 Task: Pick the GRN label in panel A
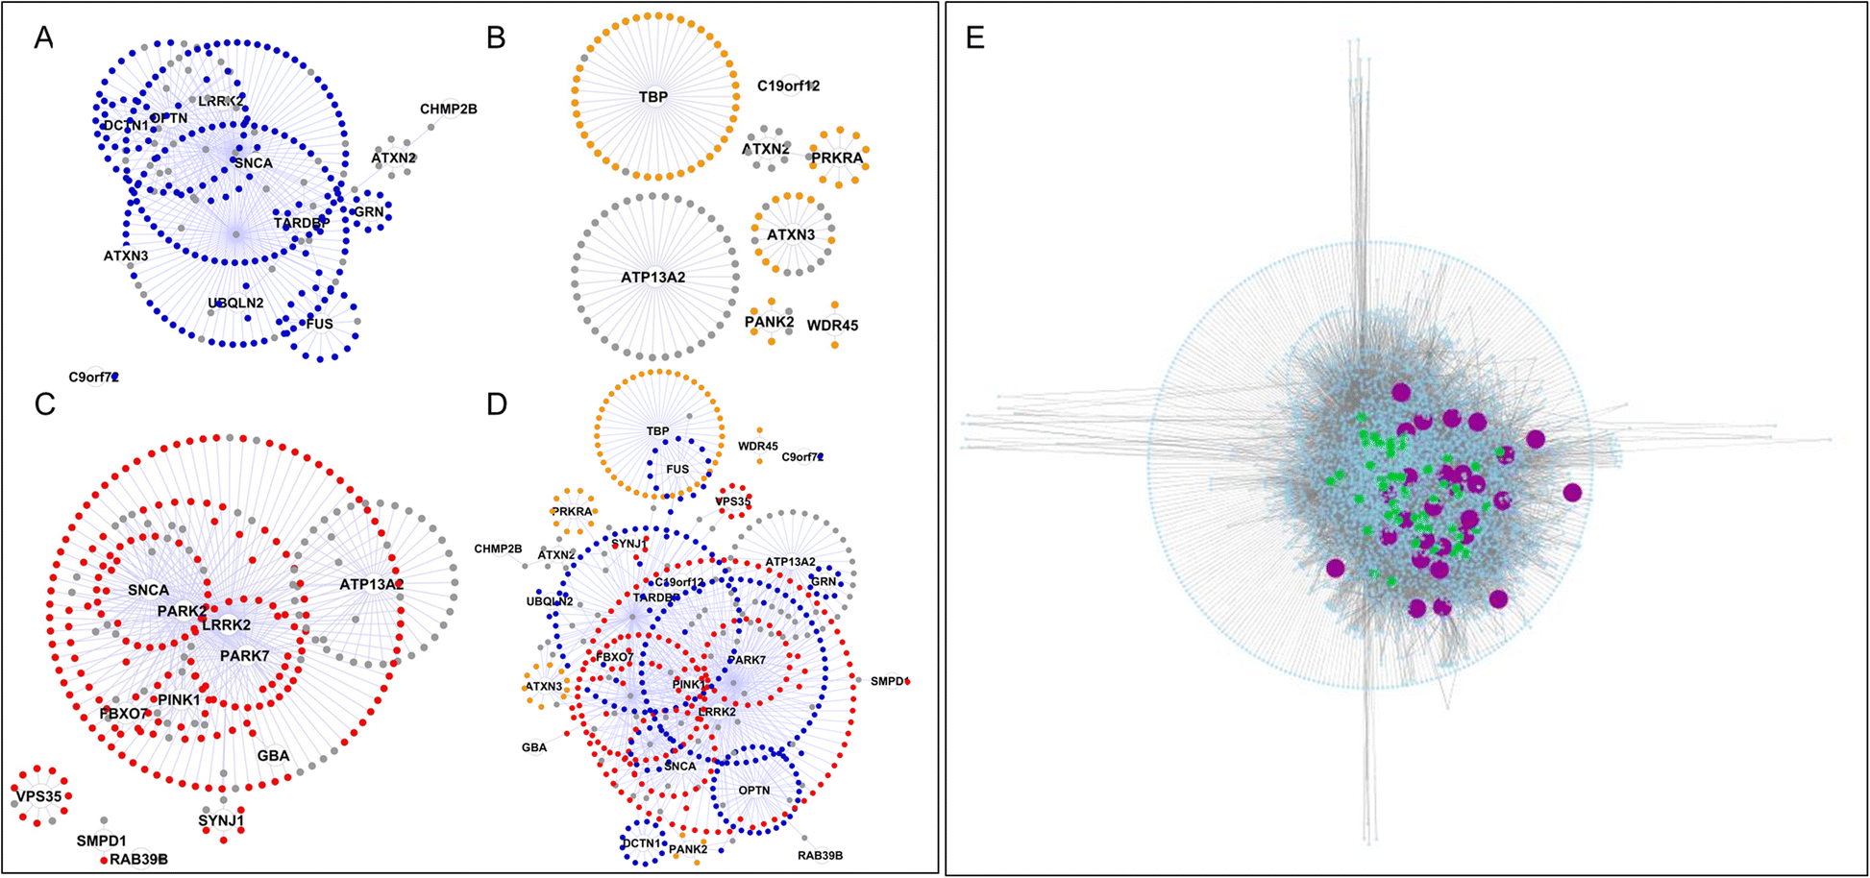point(369,212)
